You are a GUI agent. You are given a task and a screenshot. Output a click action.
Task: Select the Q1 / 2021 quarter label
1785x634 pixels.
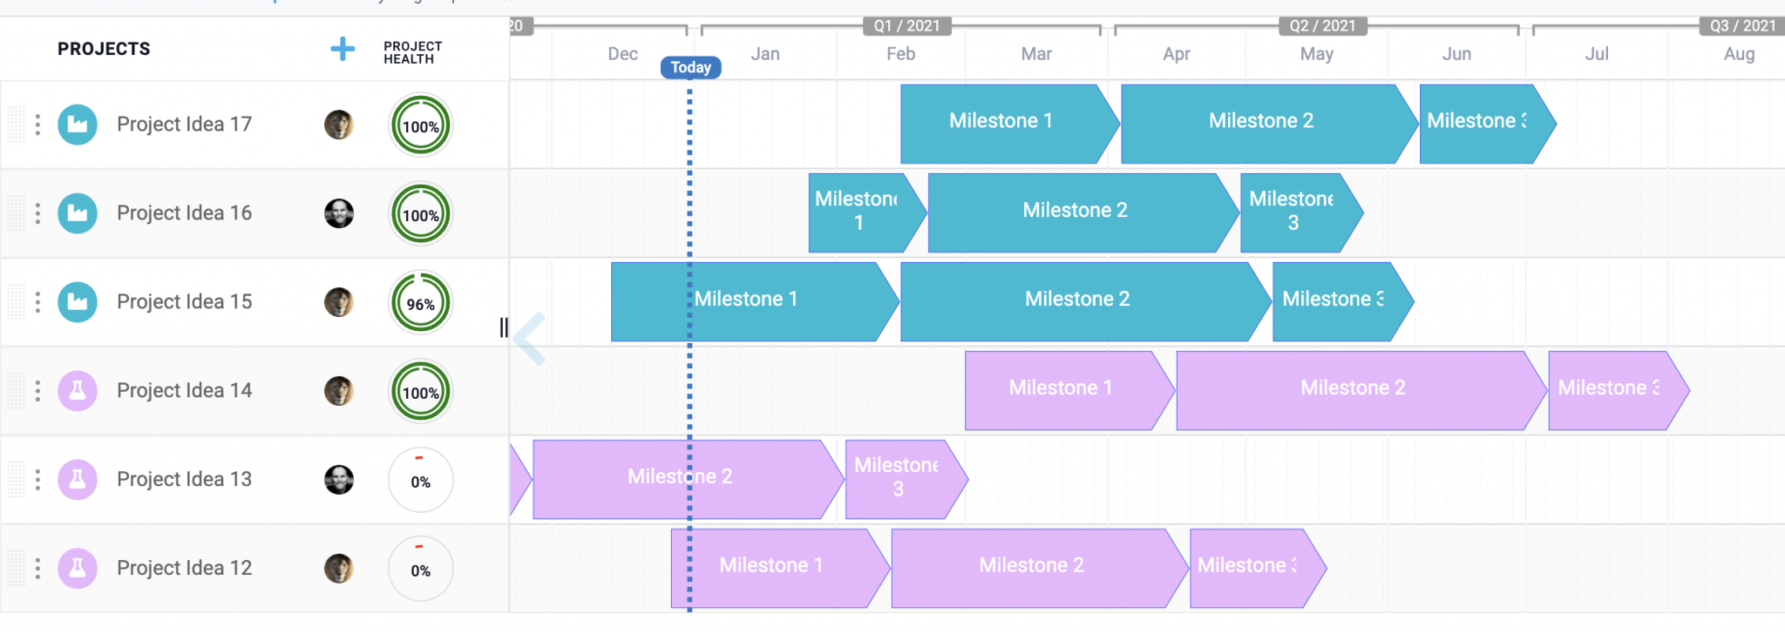906,25
